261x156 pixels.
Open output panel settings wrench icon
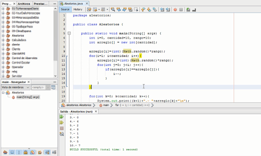coord(62,134)
